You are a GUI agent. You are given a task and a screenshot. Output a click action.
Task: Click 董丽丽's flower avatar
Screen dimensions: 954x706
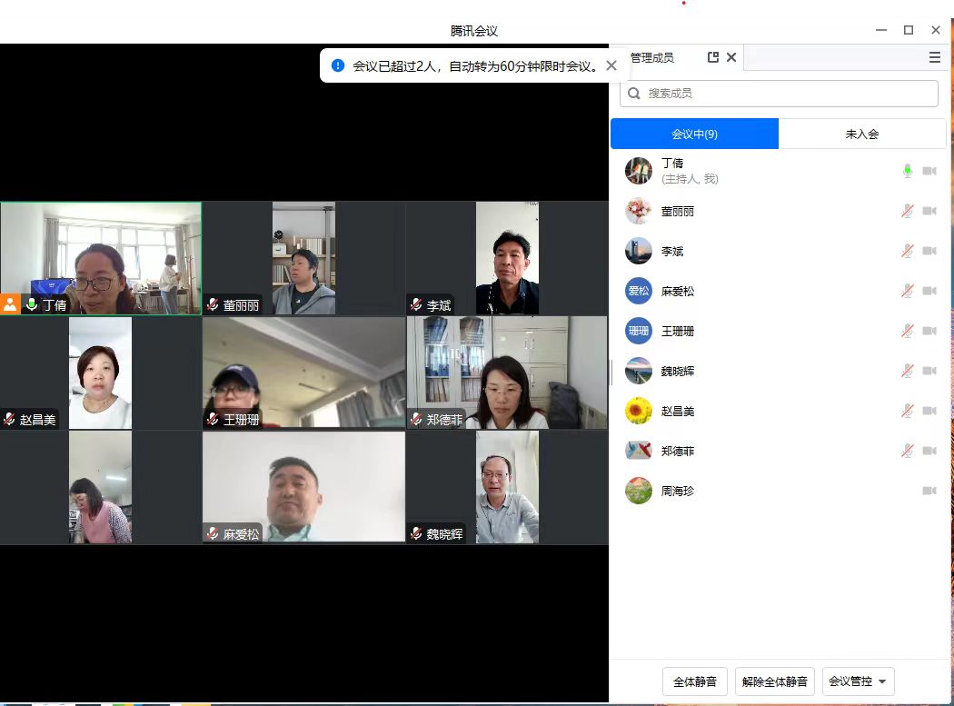(x=638, y=211)
